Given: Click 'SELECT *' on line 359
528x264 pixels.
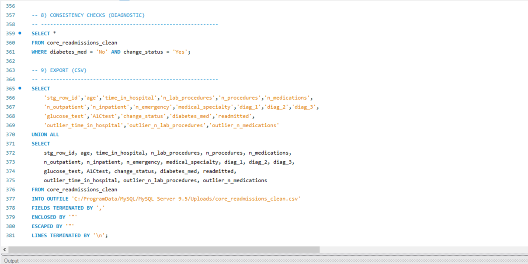Looking at the screenshot, I should pyautogui.click(x=44, y=33).
